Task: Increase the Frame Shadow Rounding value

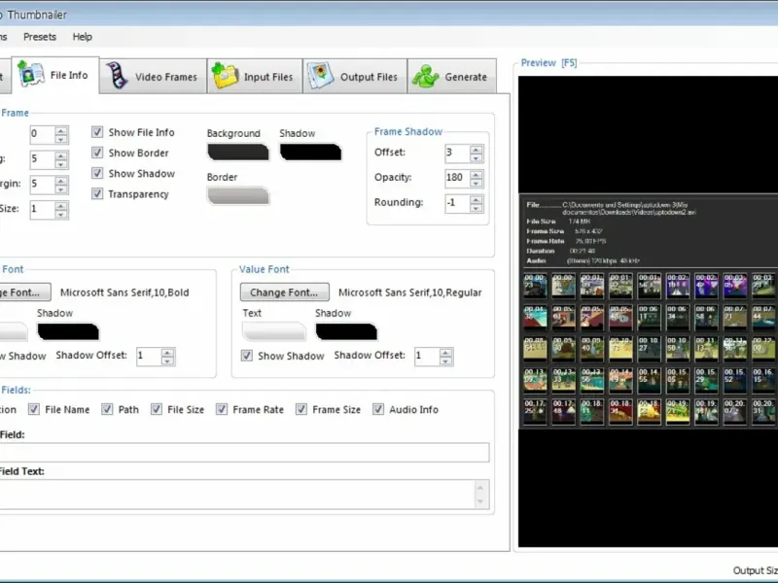Action: [476, 199]
